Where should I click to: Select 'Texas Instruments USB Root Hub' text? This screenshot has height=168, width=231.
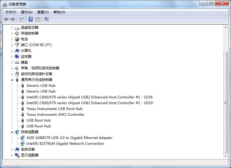point(54,109)
